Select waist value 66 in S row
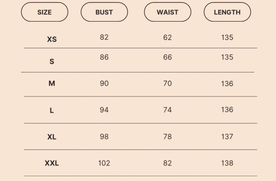The width and height of the screenshot is (276, 181). tap(168, 57)
